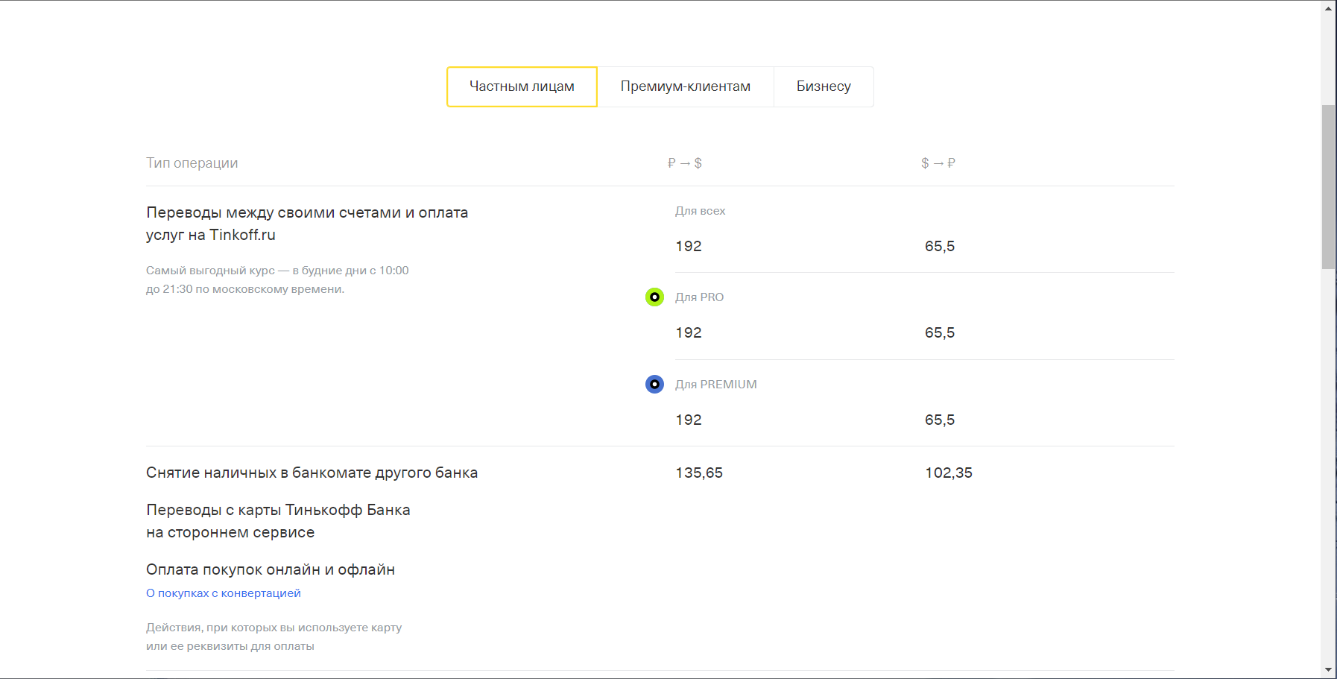
Task: Click 192 value under Для PREMIUM
Action: [x=689, y=420]
